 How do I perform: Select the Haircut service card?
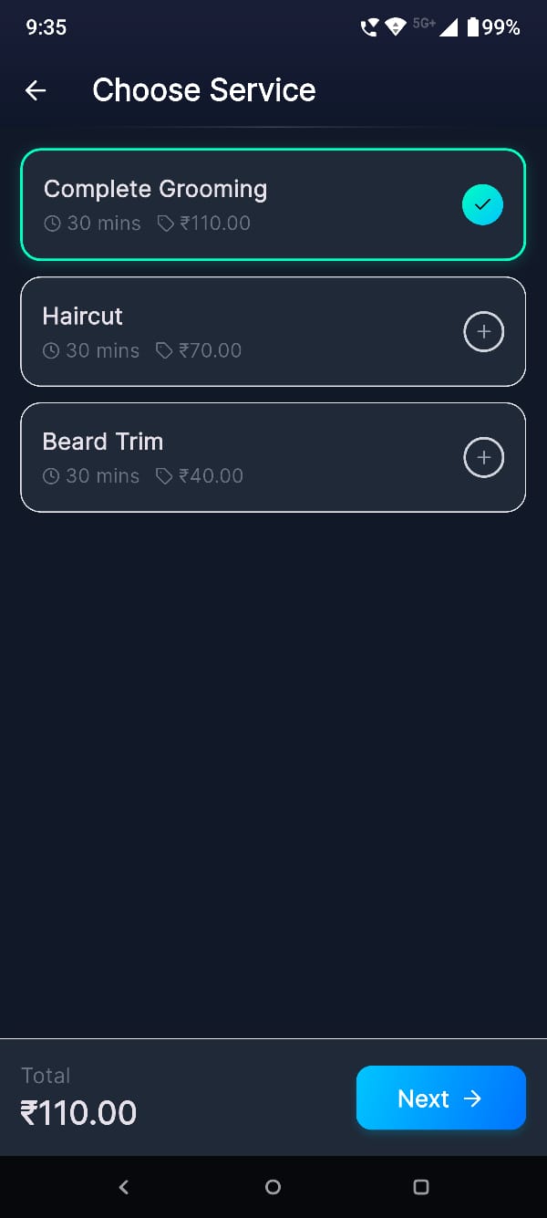coord(228,331)
